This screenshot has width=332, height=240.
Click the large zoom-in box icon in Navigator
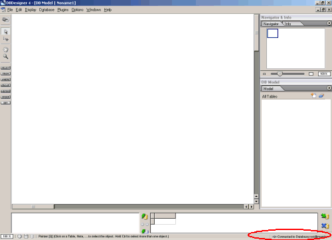click(311, 74)
